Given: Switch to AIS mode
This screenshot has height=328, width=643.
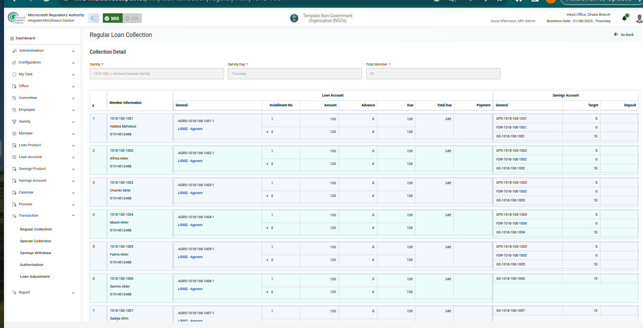Looking at the screenshot, I should point(132,18).
